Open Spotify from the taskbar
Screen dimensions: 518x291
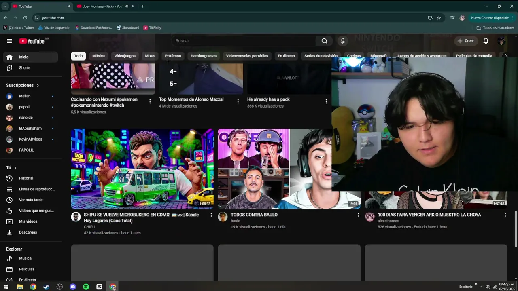pos(86,287)
